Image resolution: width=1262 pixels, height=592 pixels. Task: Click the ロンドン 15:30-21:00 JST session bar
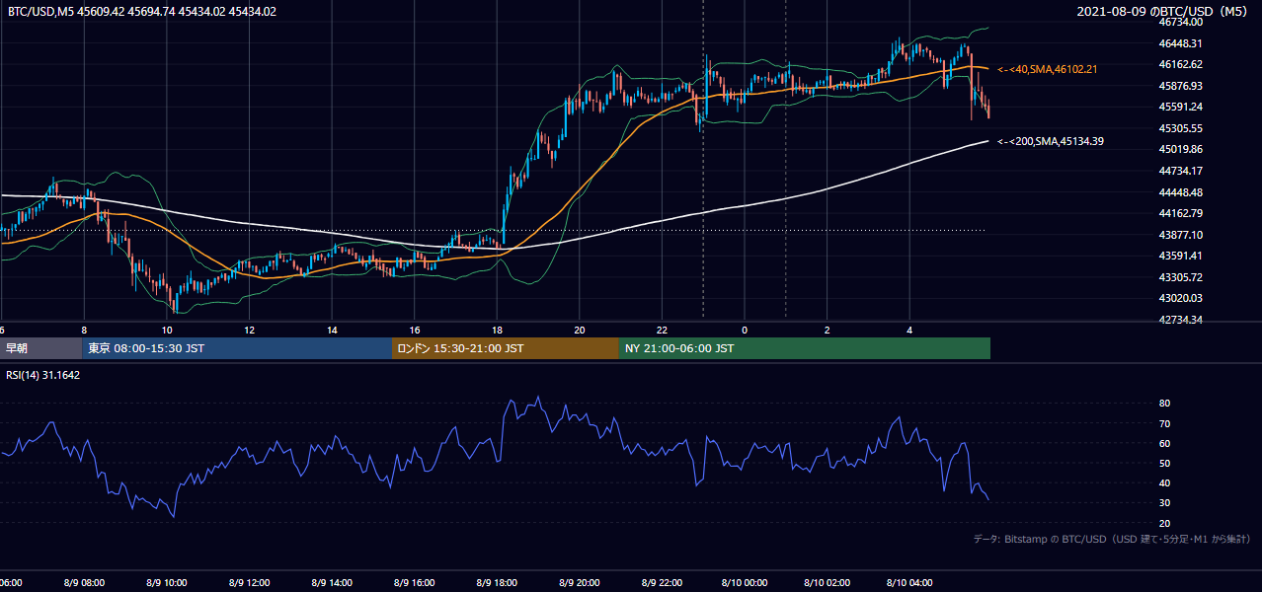[x=506, y=348]
